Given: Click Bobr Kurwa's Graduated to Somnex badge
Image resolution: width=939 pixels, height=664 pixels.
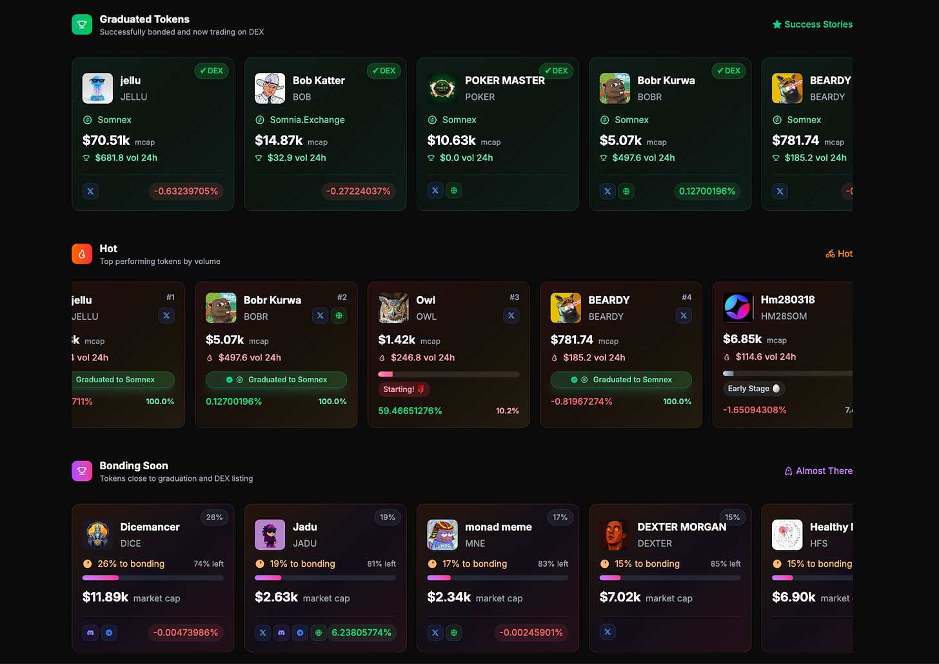Looking at the screenshot, I should tap(276, 380).
